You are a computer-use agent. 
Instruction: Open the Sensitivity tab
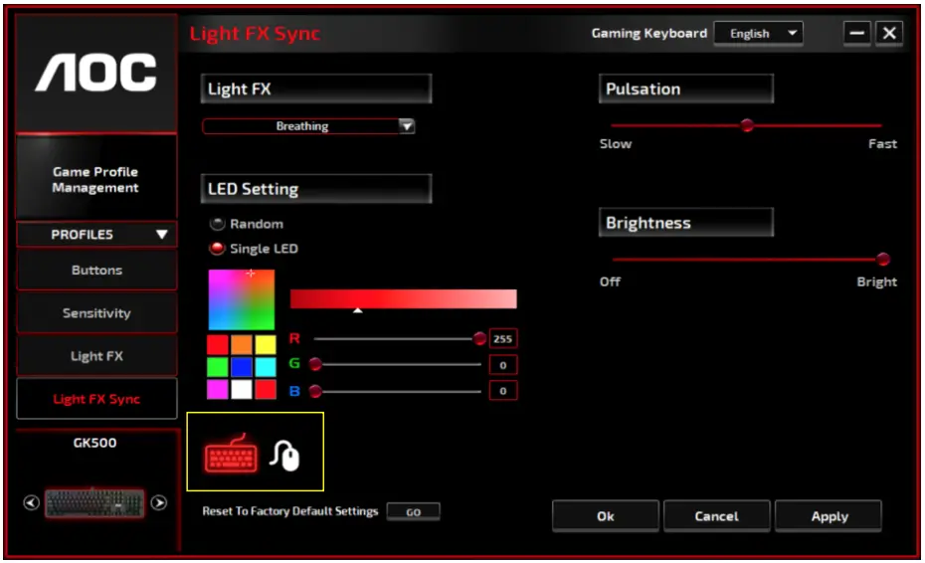(96, 313)
